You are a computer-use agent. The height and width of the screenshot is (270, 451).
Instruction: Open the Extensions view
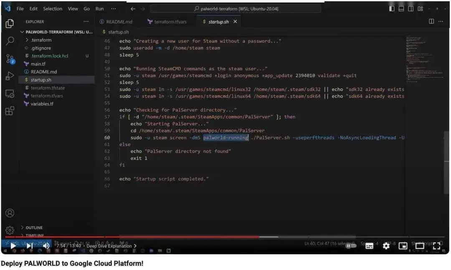(x=10, y=111)
